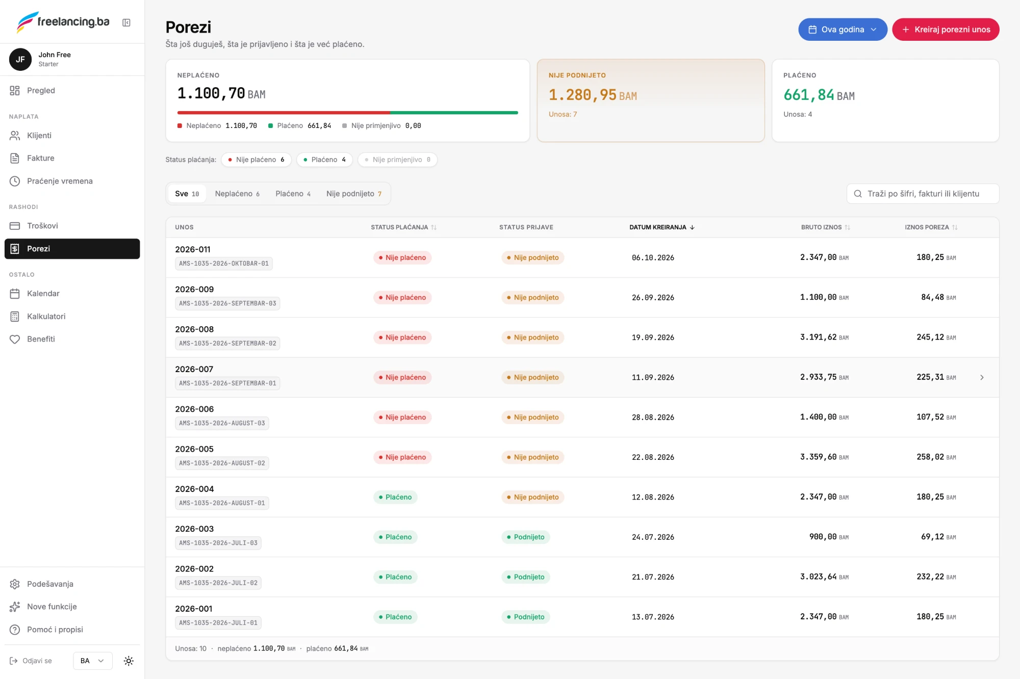This screenshot has height=679, width=1020.
Task: Open Praćenje vremena clock icon
Action: [15, 181]
